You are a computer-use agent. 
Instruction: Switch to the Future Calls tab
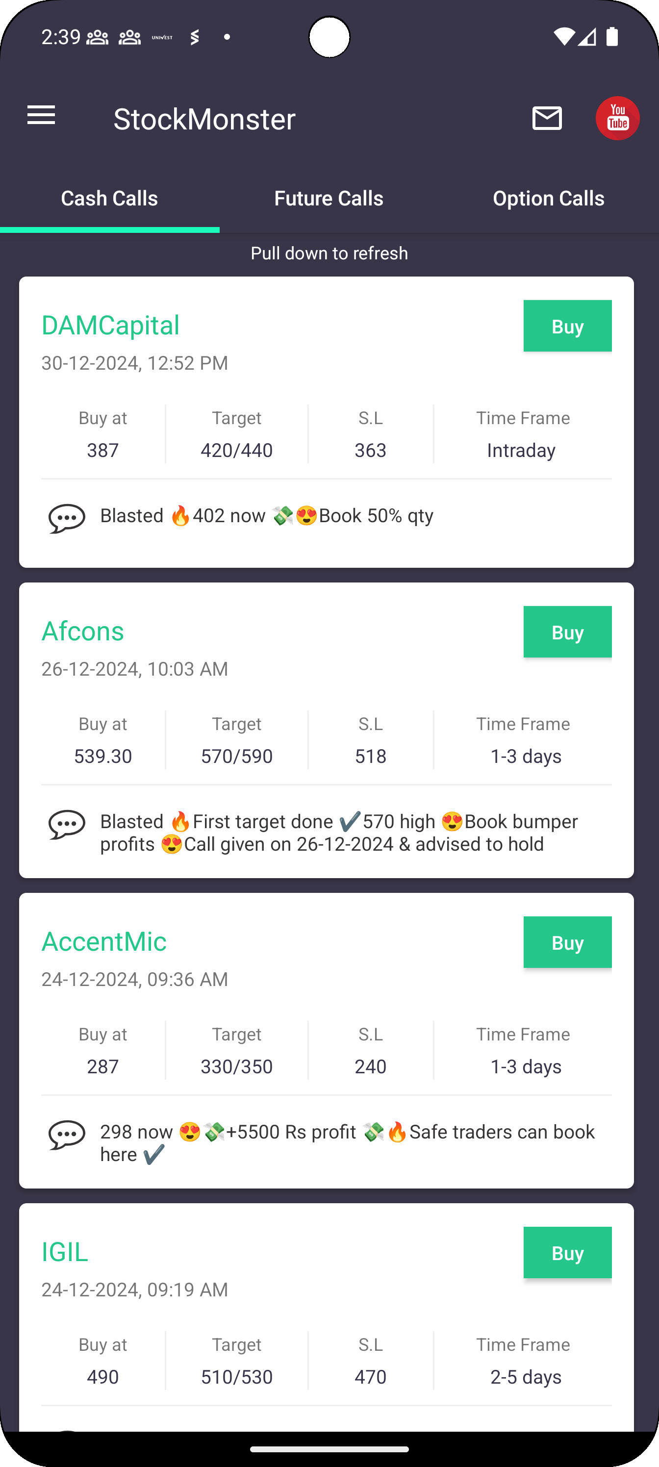coord(329,199)
